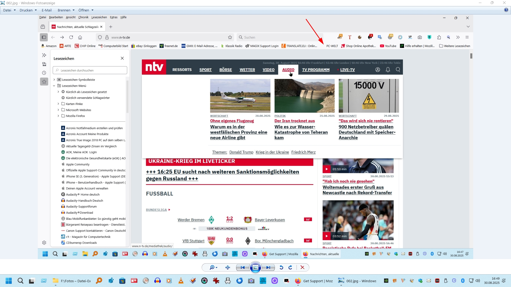This screenshot has height=287, width=511.
Task: Select the Nachrichten, aktuelle Schlagzeilen browser tab
Action: click(77, 27)
